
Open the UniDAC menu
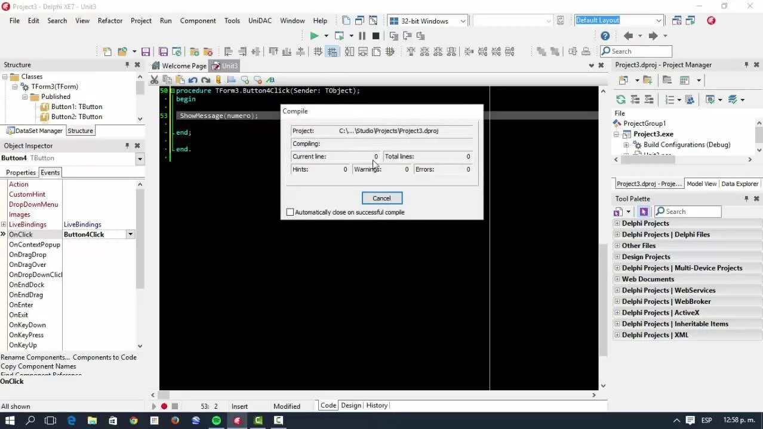pyautogui.click(x=260, y=20)
